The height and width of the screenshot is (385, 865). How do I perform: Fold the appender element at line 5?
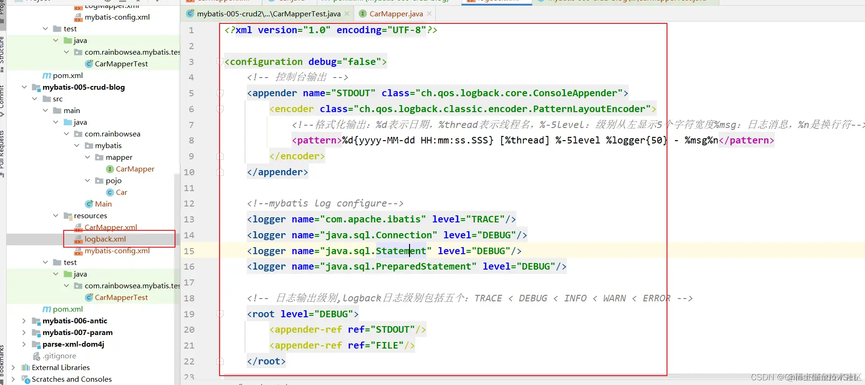point(220,93)
